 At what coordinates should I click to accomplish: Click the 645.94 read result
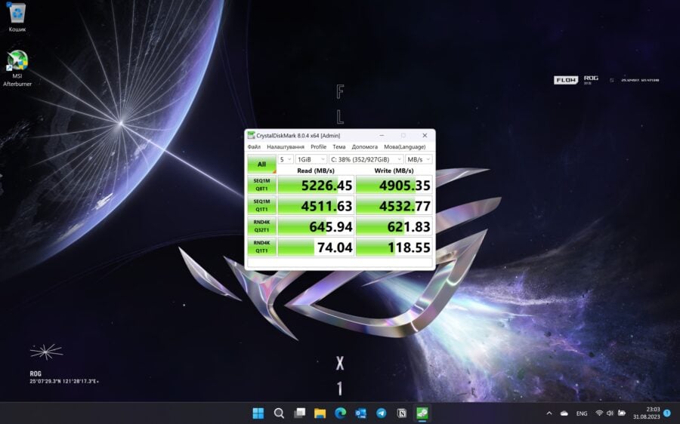(x=316, y=226)
